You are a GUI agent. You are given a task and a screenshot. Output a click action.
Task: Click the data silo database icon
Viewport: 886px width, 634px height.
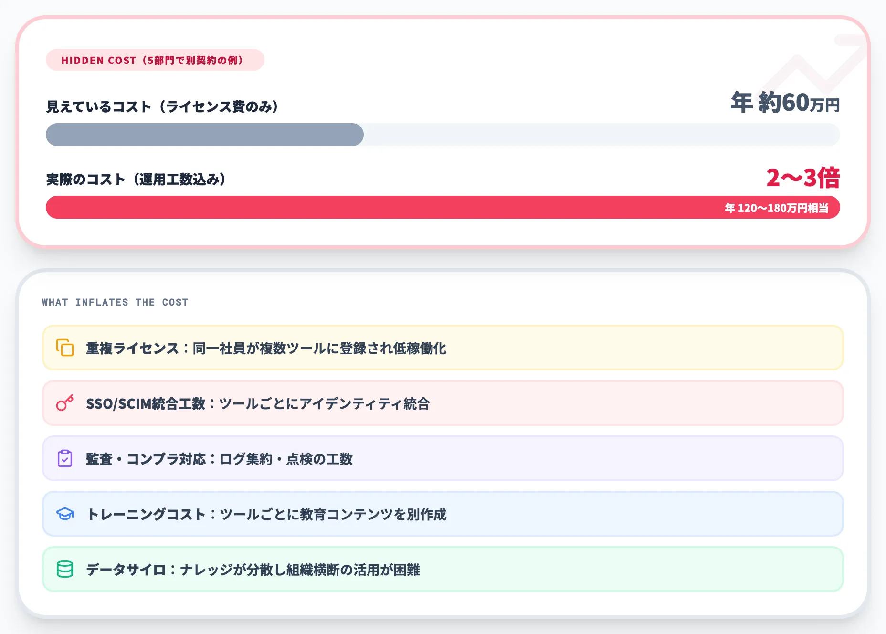coord(65,569)
